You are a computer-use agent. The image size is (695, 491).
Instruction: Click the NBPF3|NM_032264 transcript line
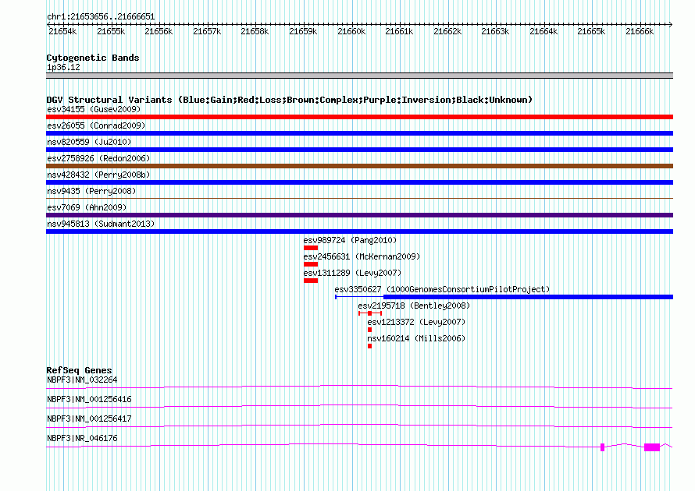point(359,387)
